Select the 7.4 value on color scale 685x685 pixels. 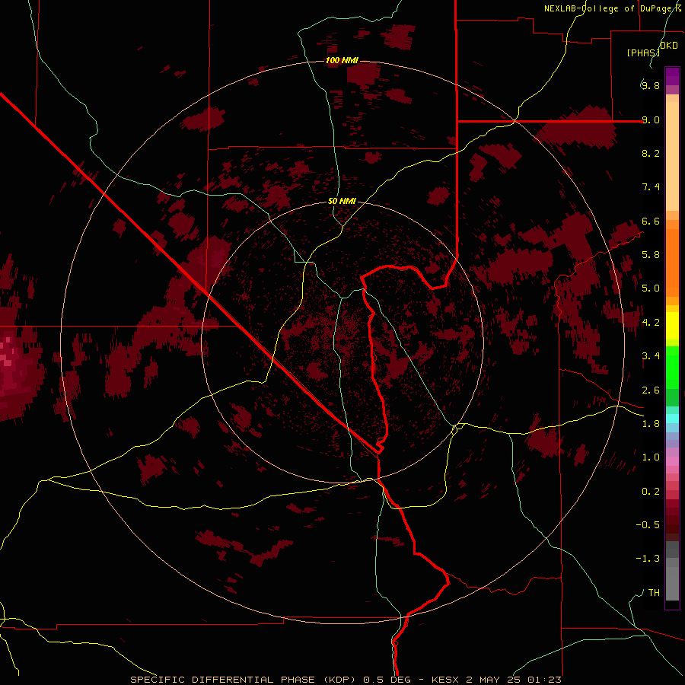click(651, 187)
